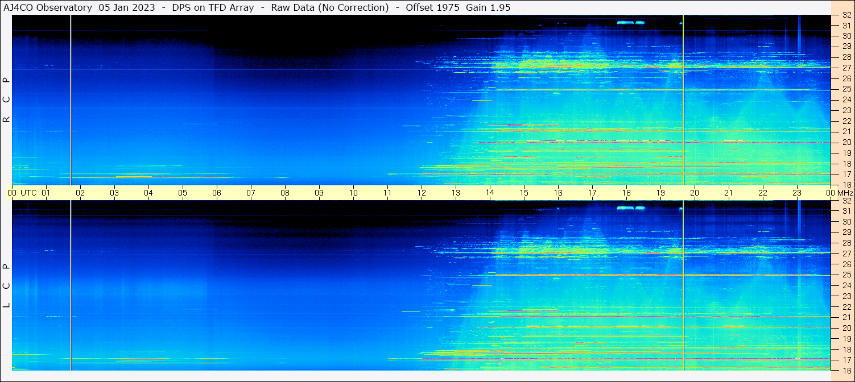Click the 20 MHz tick label in RCP panel

tap(846, 142)
